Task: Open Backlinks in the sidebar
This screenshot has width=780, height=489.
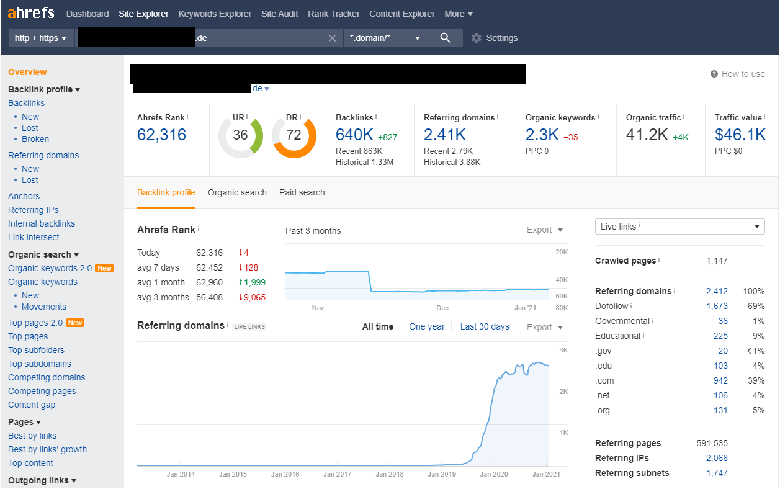Action: (26, 103)
